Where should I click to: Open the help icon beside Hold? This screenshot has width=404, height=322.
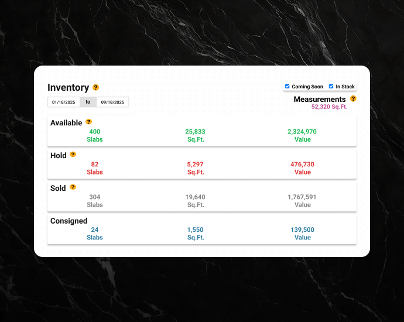tap(73, 155)
